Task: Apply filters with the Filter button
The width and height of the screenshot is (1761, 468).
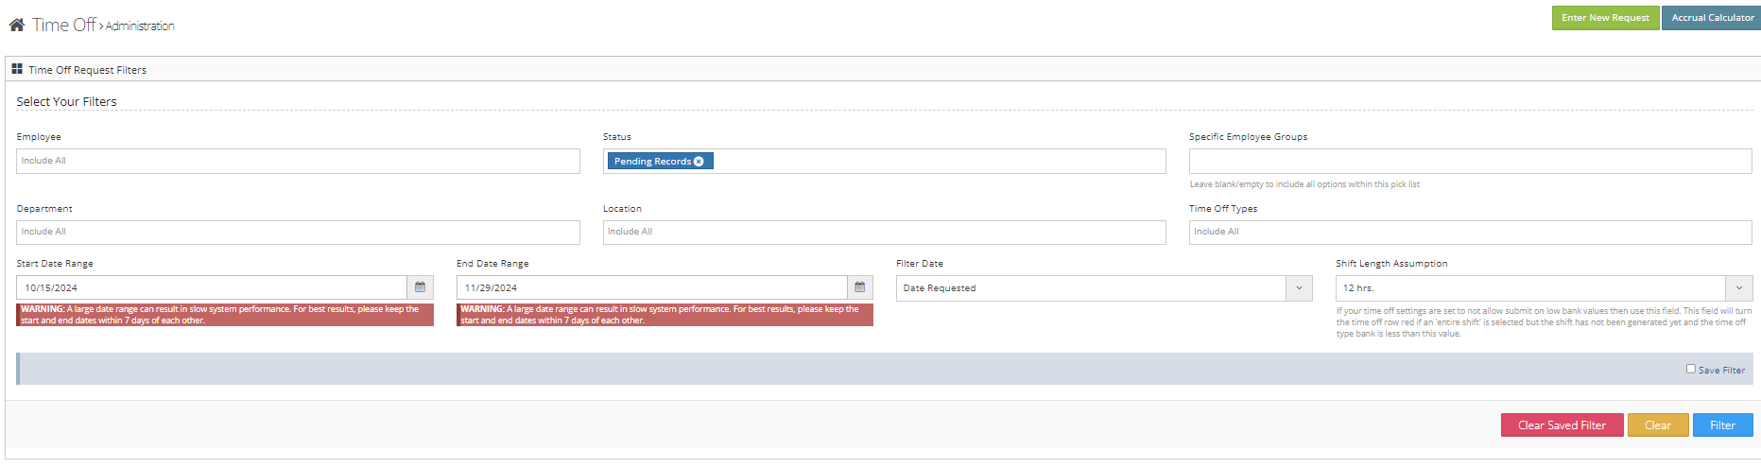Action: coord(1721,425)
